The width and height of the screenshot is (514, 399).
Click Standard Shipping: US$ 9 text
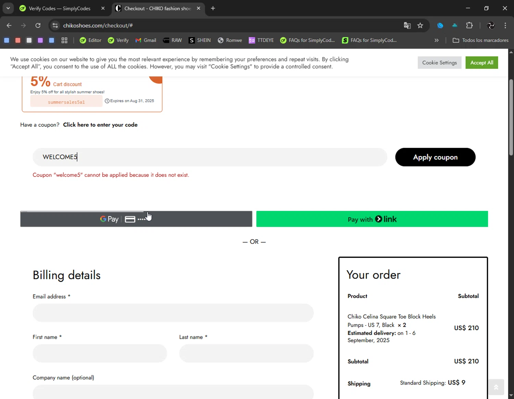pos(433,383)
